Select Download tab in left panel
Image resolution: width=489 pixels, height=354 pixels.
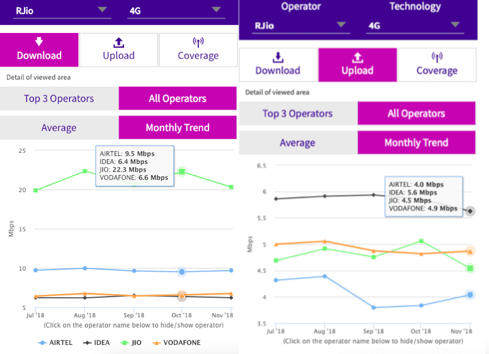point(39,50)
